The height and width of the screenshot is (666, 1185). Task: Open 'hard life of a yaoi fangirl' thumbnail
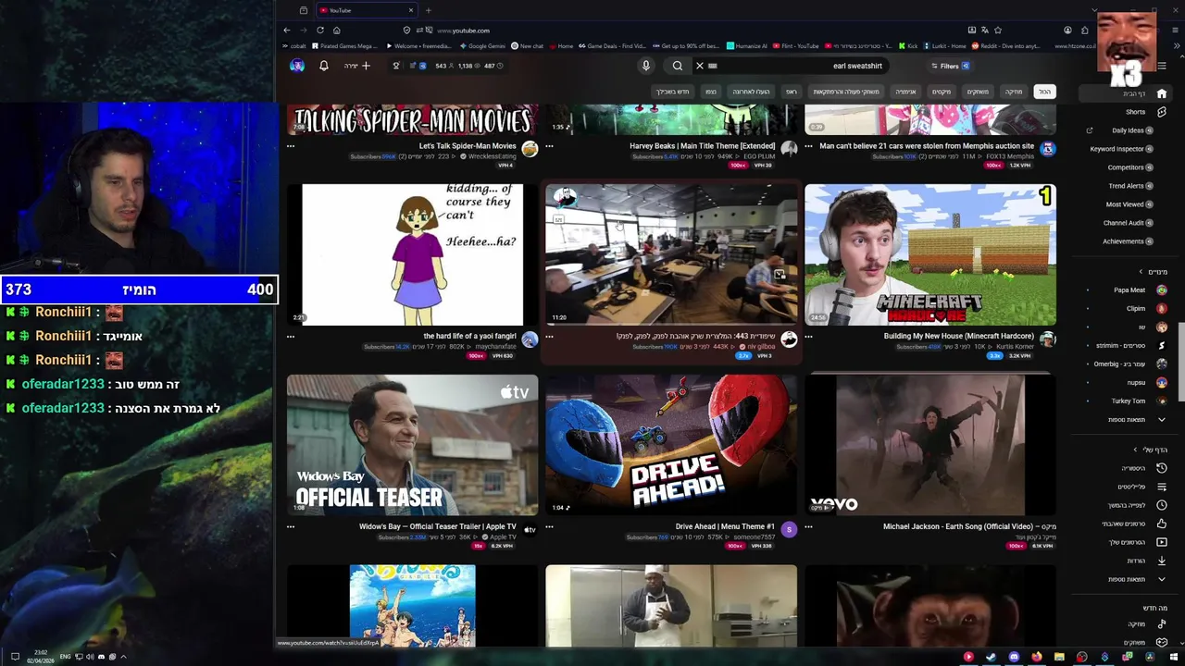point(412,254)
